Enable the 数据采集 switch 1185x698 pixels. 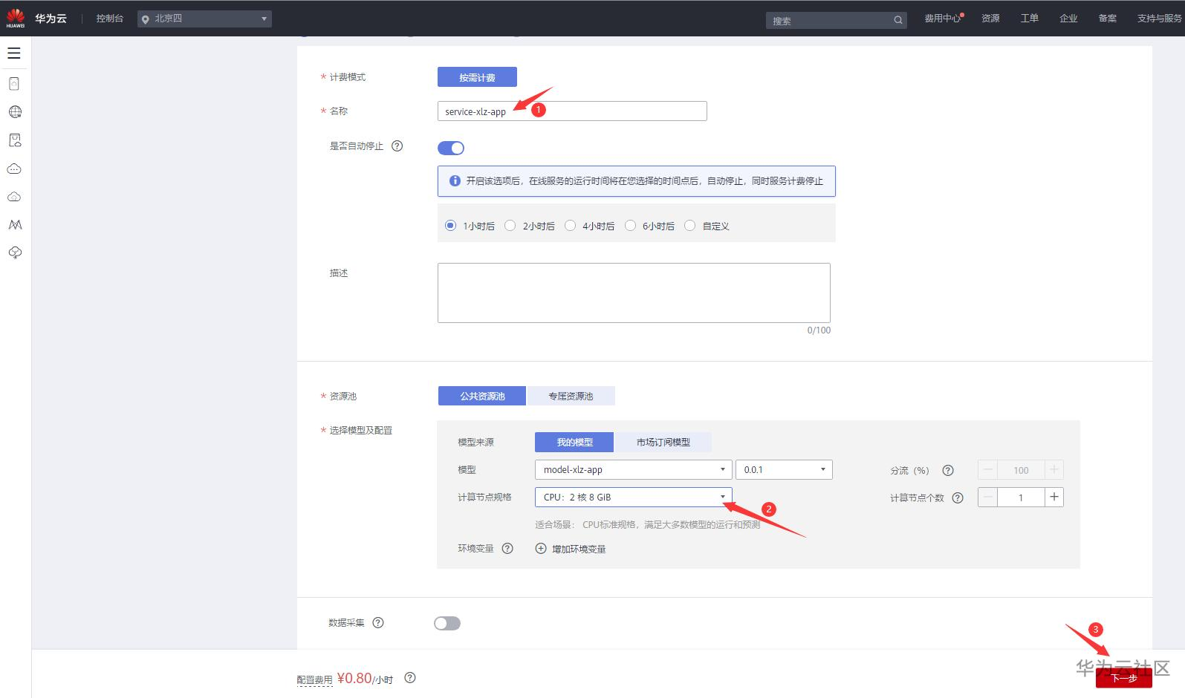pos(447,623)
